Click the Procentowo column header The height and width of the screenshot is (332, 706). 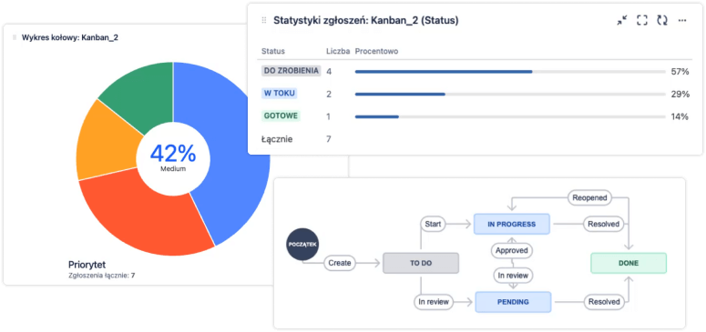(376, 51)
